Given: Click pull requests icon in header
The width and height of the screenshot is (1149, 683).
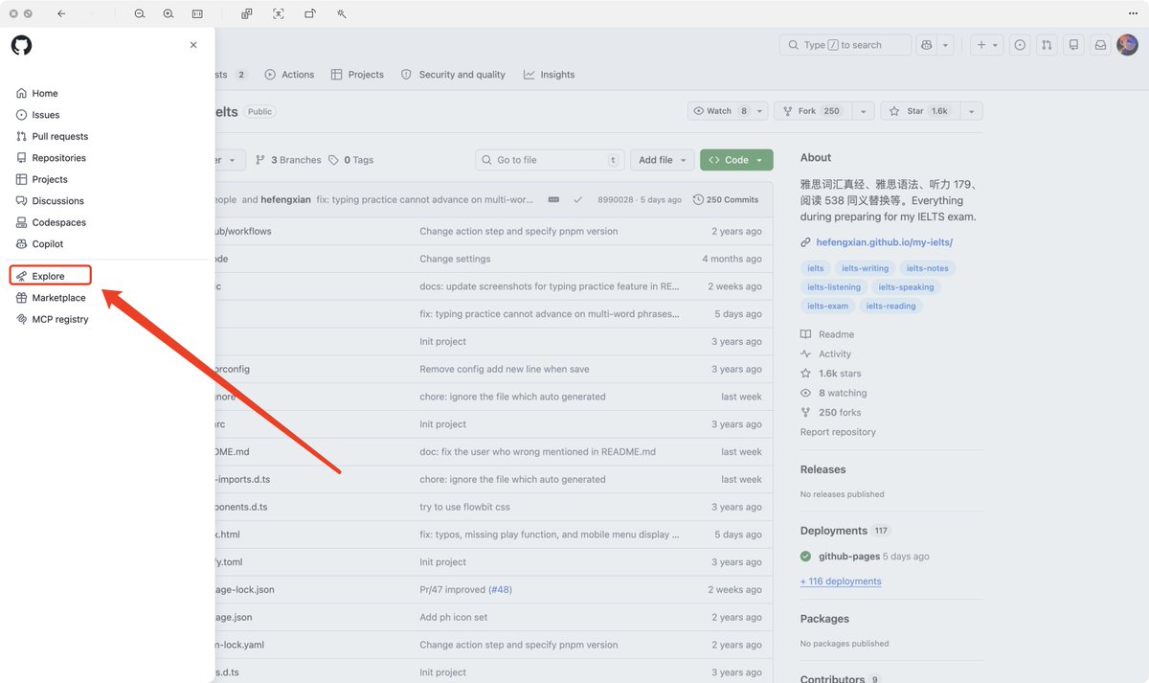Looking at the screenshot, I should 1047,45.
